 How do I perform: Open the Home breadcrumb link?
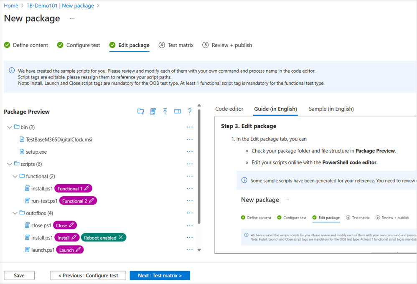tap(11, 5)
